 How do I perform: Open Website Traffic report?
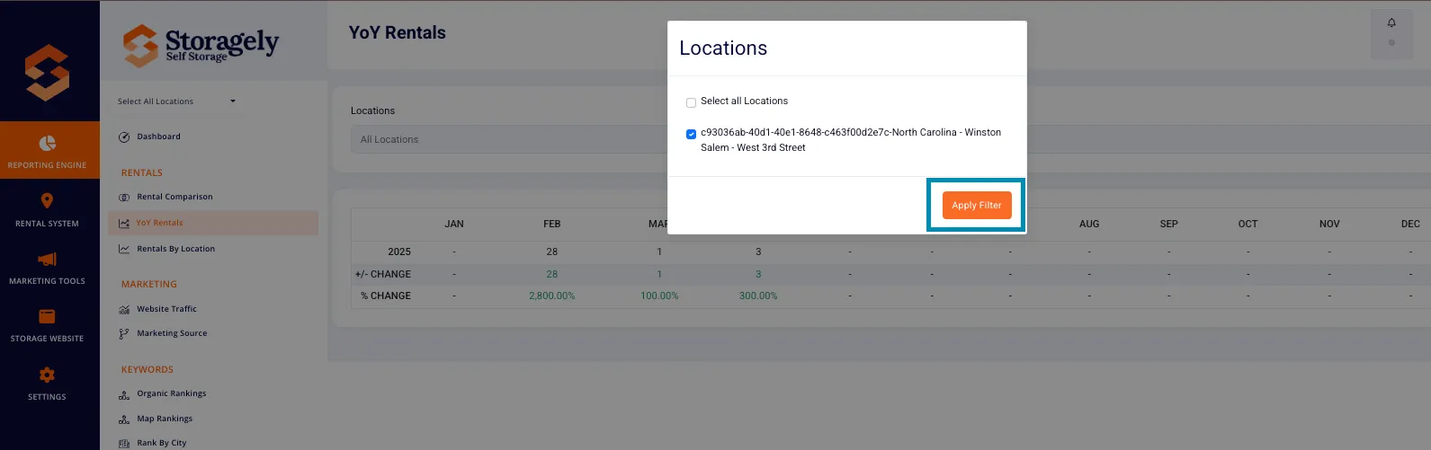(166, 309)
